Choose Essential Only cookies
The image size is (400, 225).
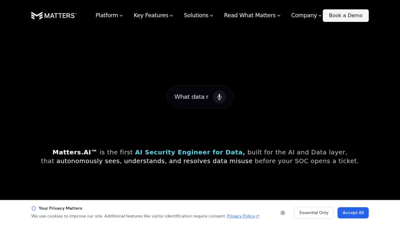[x=314, y=213]
